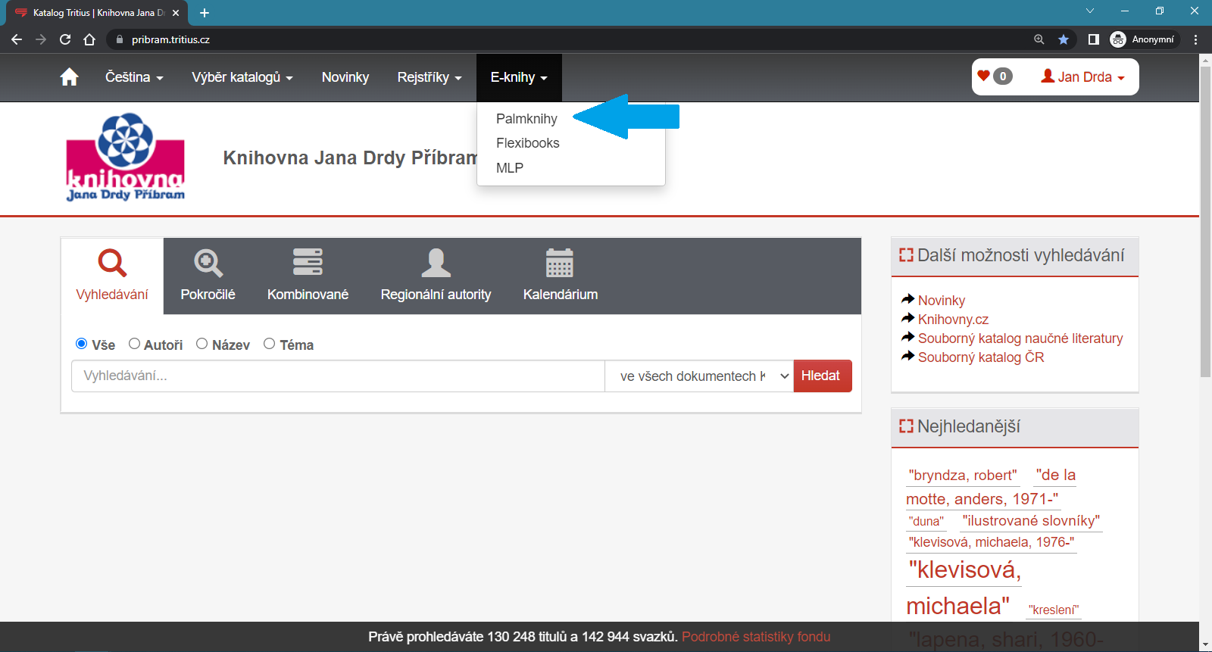Focus the Vyhledávání search input field
This screenshot has width=1212, height=652.
point(339,376)
